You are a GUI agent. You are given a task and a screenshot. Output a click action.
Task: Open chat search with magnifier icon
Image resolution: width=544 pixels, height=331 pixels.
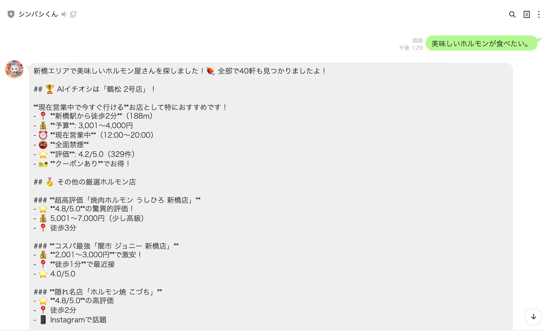512,14
